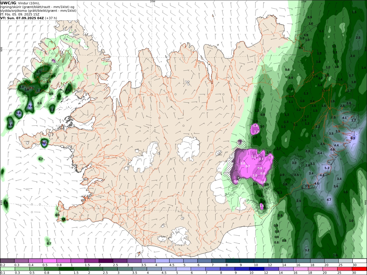Select the light pink swatch labeled 16

click(x=300, y=269)
